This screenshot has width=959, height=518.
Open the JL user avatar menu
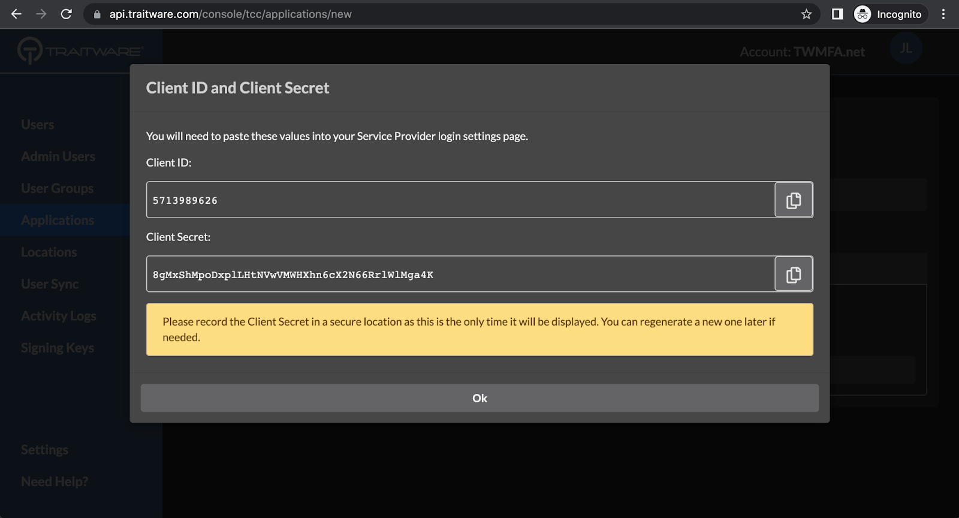[906, 48]
